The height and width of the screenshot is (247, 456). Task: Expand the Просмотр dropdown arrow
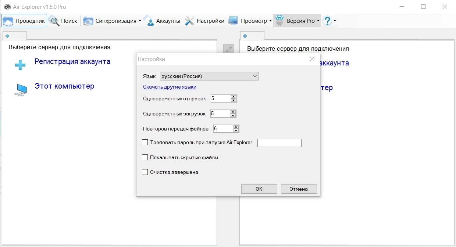270,21
